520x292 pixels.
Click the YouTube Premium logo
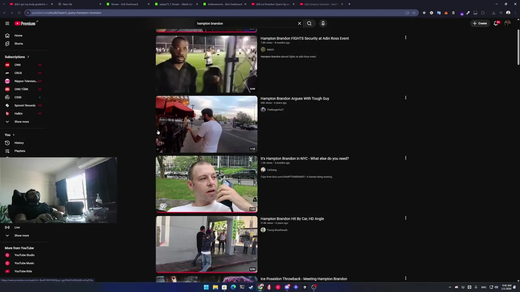pyautogui.click(x=26, y=24)
